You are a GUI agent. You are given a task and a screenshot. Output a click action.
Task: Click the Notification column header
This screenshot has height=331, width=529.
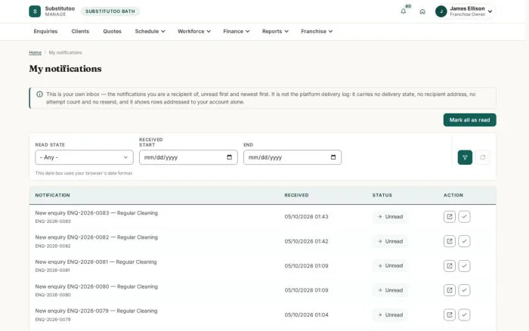coord(53,195)
